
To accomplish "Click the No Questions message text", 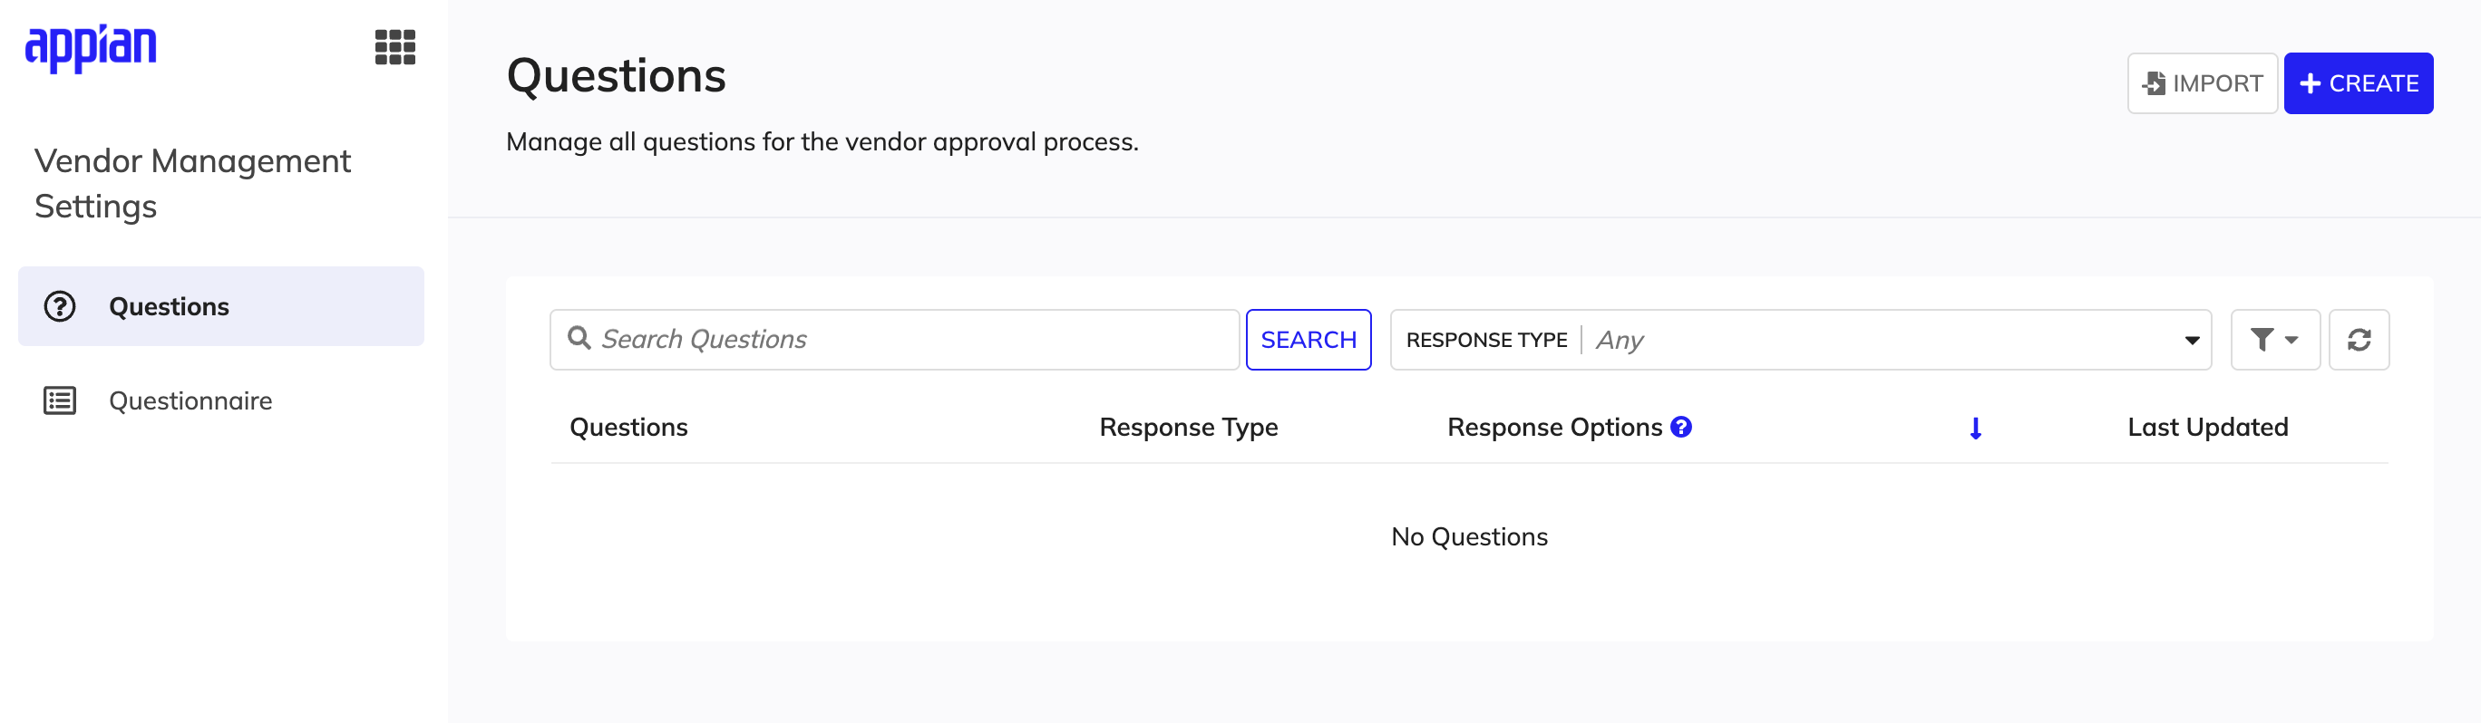I will pos(1469,537).
